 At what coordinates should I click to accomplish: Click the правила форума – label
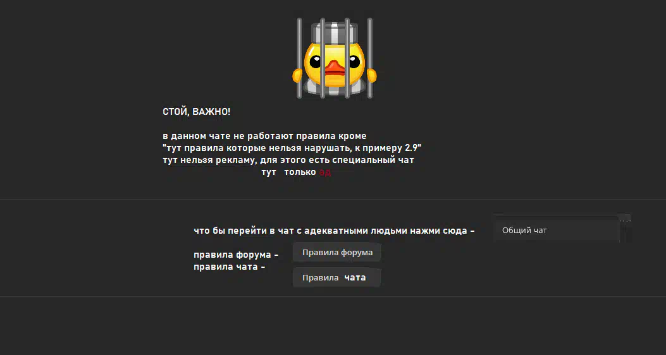[x=236, y=255]
